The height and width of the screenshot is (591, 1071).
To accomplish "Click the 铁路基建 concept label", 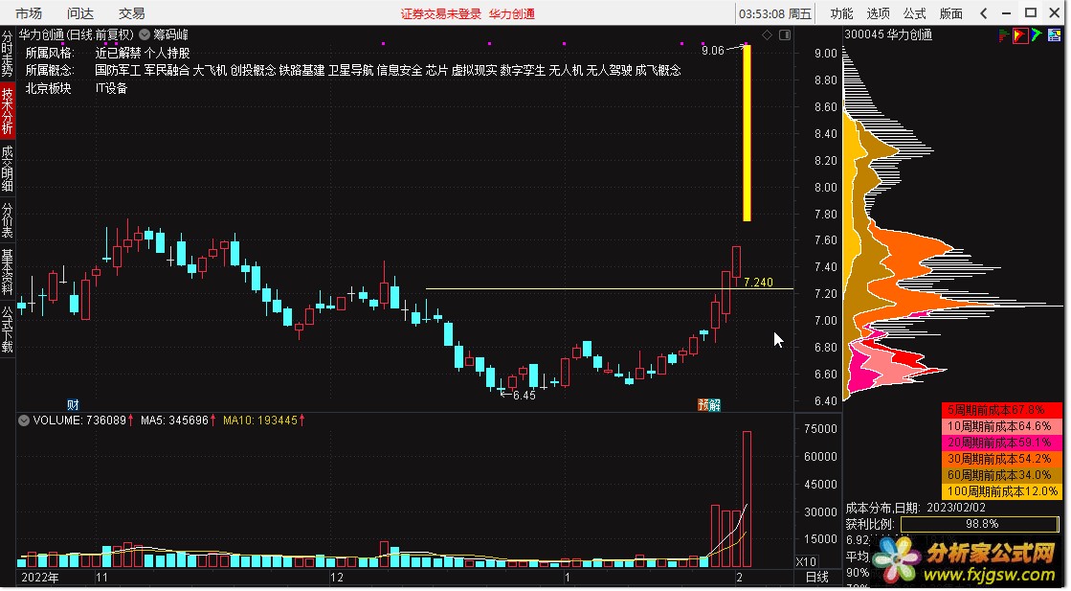I will (x=301, y=70).
